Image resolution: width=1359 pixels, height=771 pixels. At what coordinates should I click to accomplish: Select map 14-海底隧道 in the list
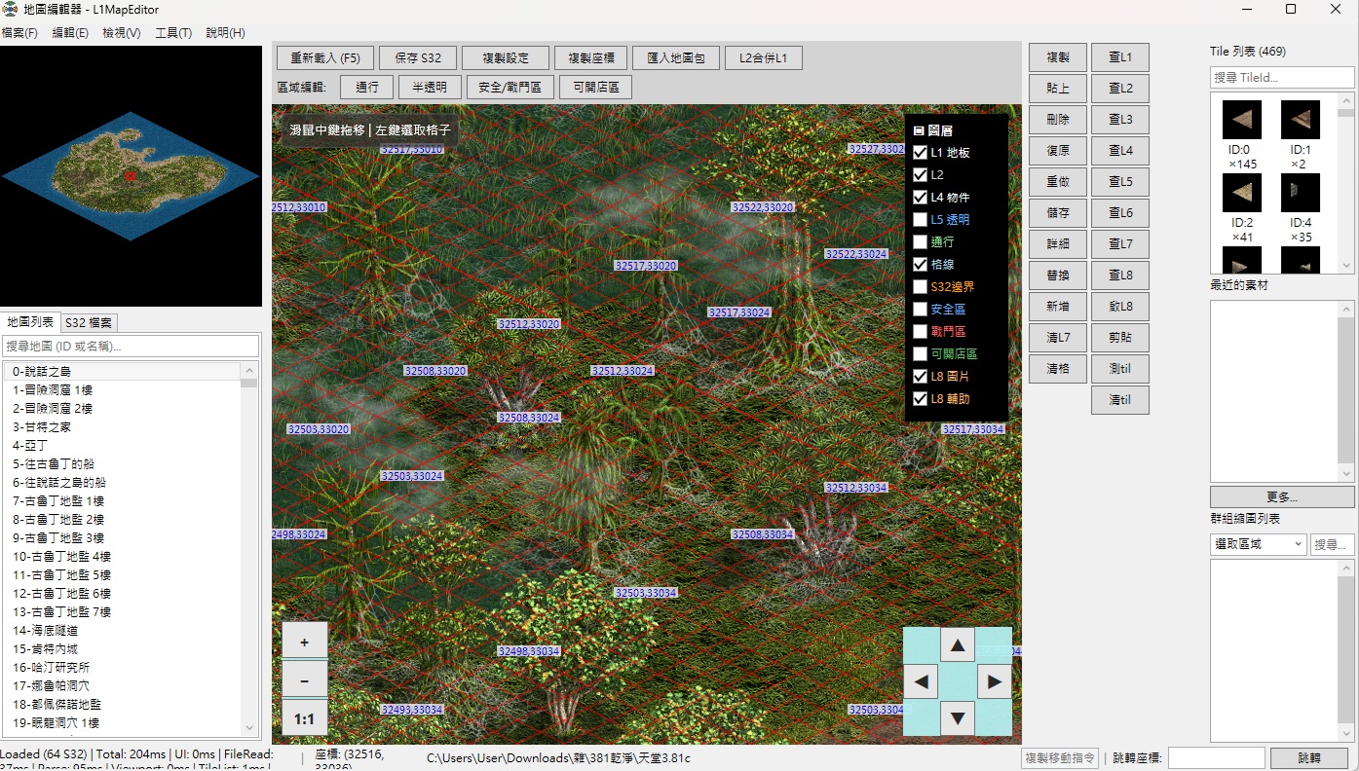click(x=122, y=630)
